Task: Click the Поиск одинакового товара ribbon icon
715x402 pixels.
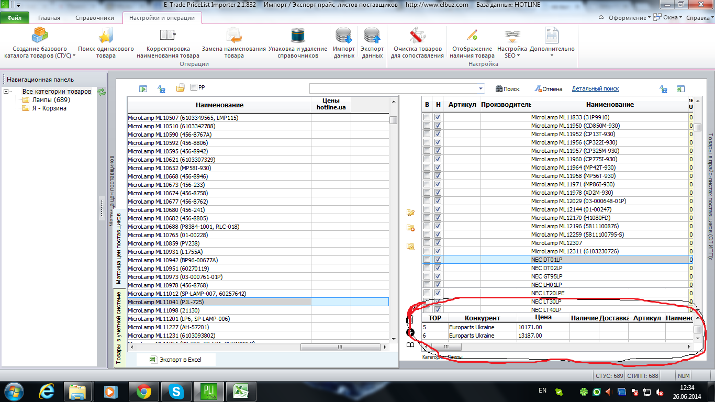Action: [106, 36]
